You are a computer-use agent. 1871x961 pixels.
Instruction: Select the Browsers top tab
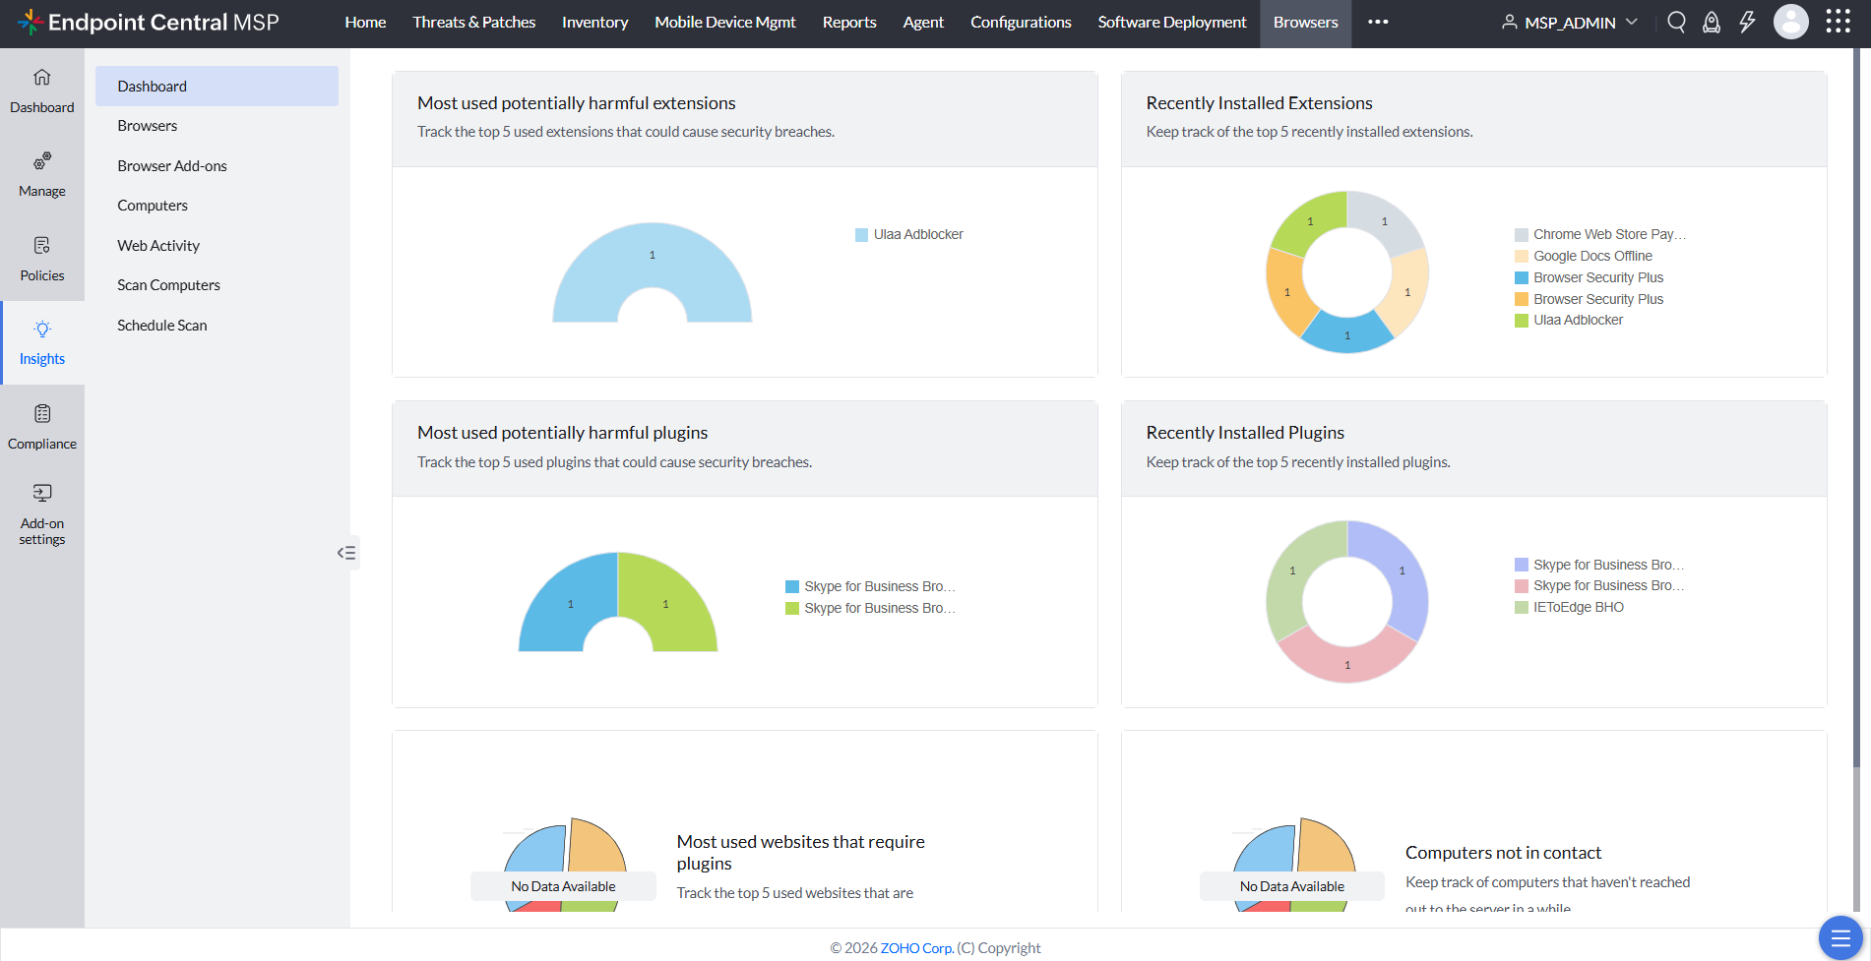[x=1305, y=22]
